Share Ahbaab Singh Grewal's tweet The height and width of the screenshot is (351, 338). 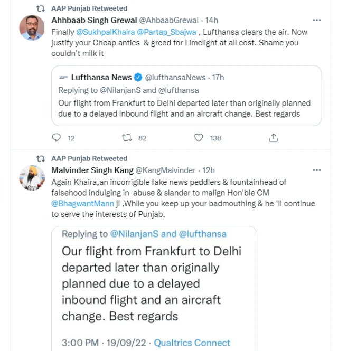273,138
